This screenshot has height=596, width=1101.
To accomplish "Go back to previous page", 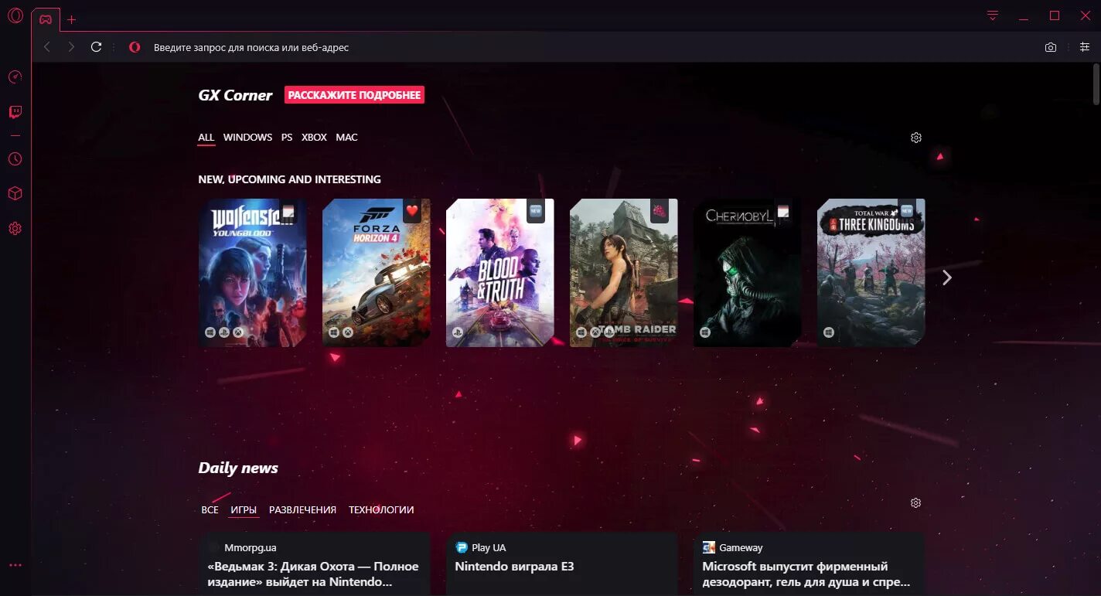I will 47,47.
